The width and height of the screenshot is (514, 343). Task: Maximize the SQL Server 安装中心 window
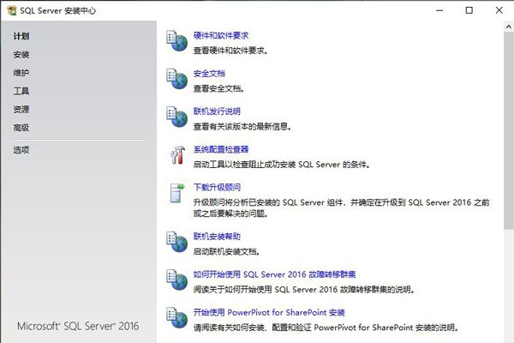(x=469, y=10)
